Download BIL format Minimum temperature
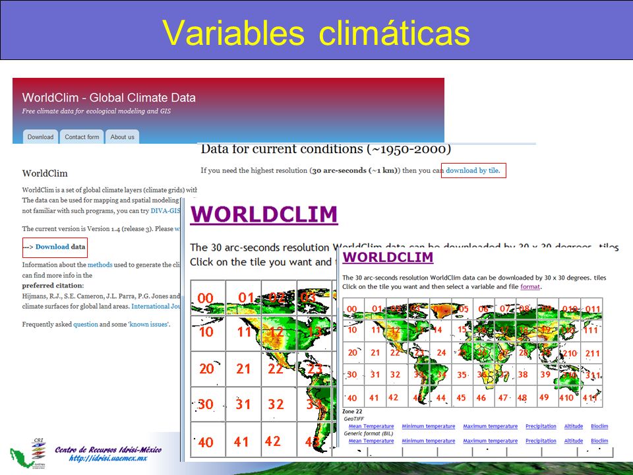 click(x=429, y=441)
